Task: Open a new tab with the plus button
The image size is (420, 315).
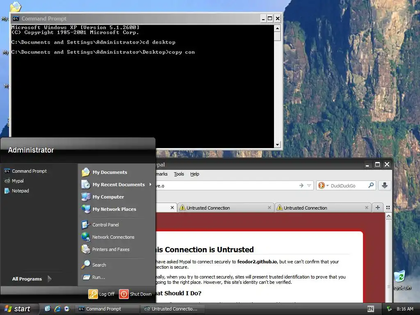Action: 378,208
